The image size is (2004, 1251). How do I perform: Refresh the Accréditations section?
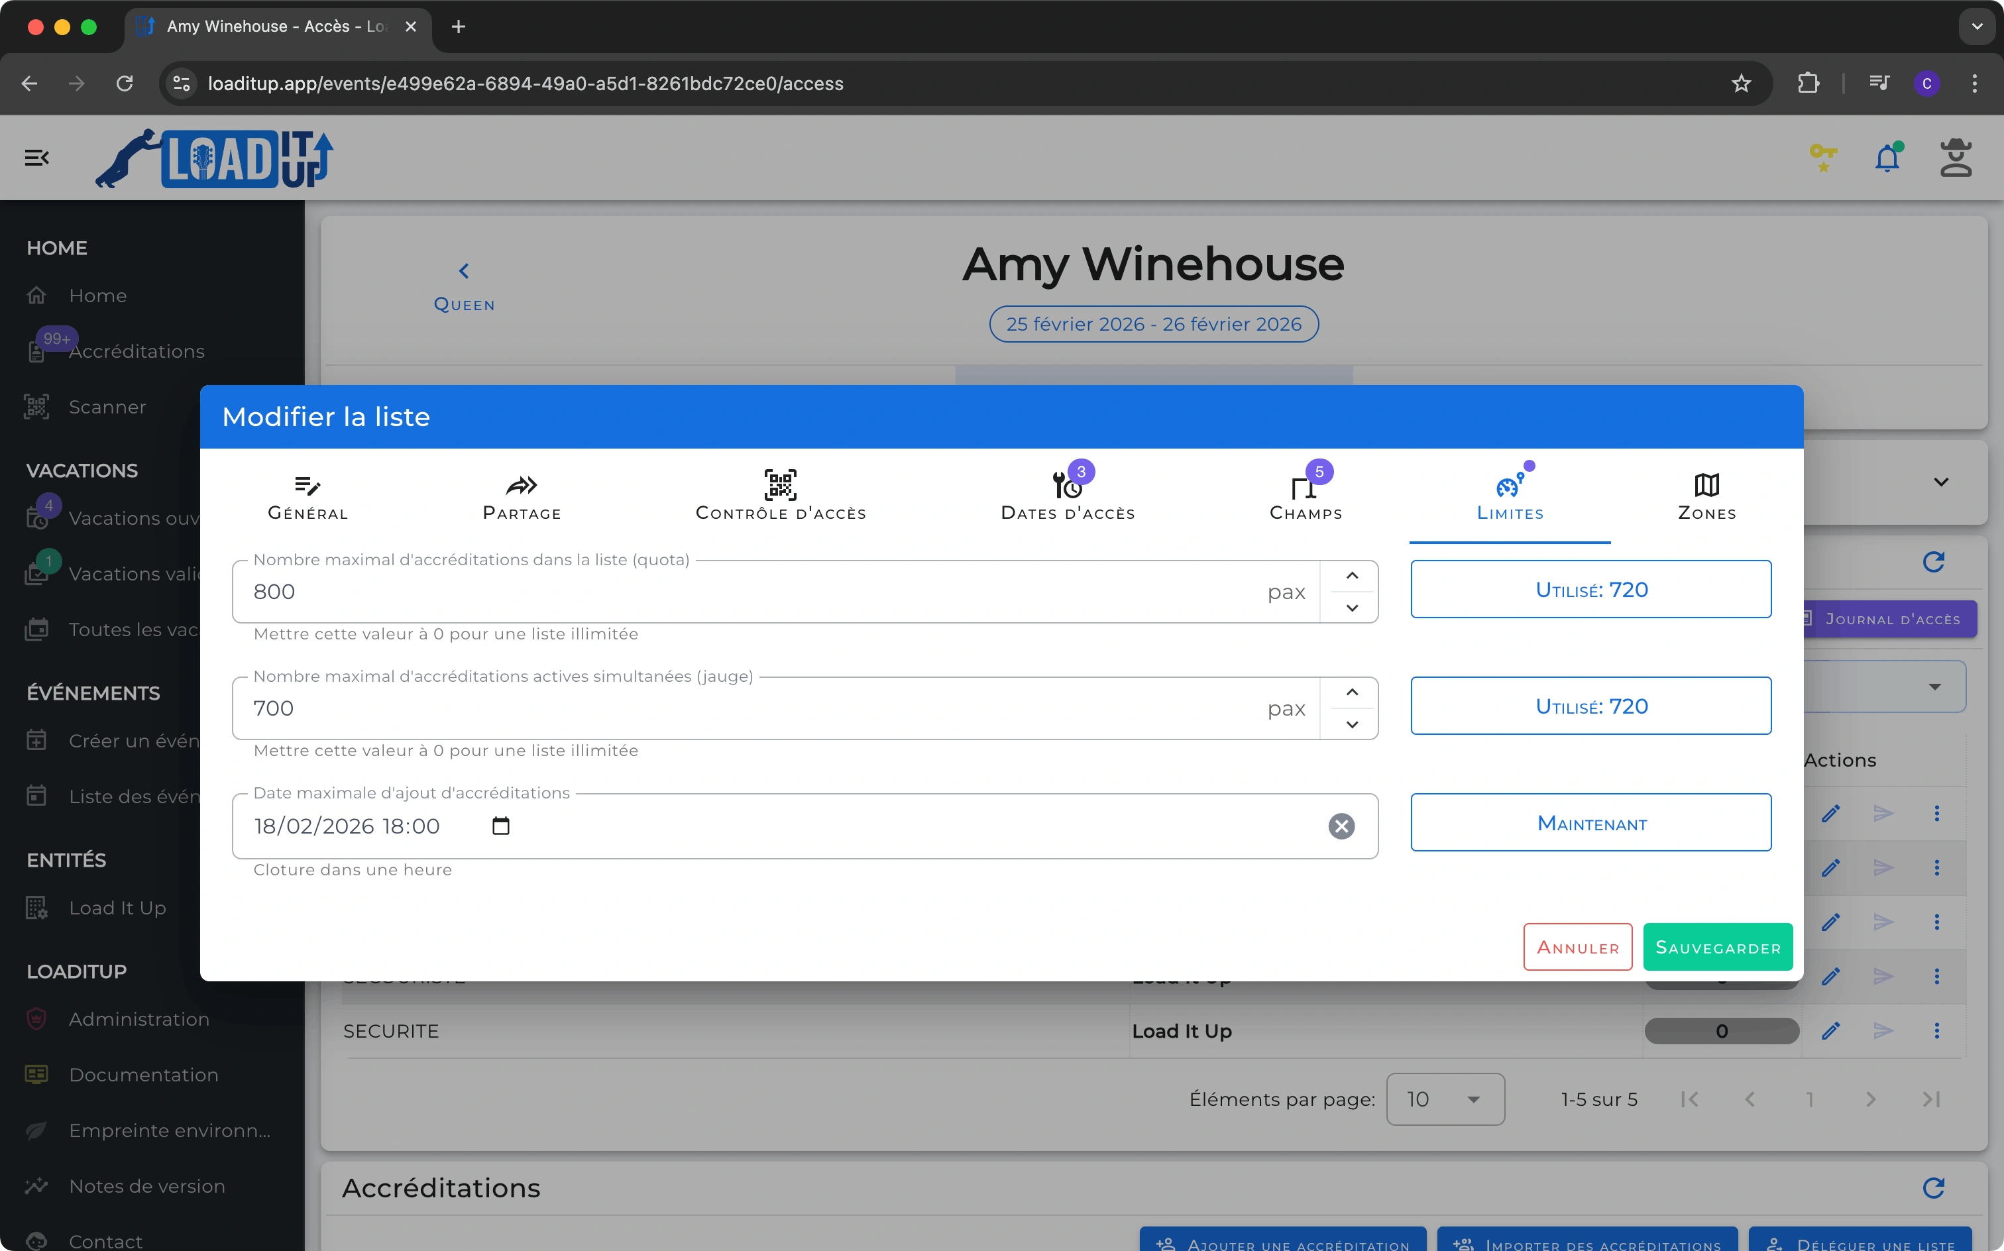(1933, 1188)
